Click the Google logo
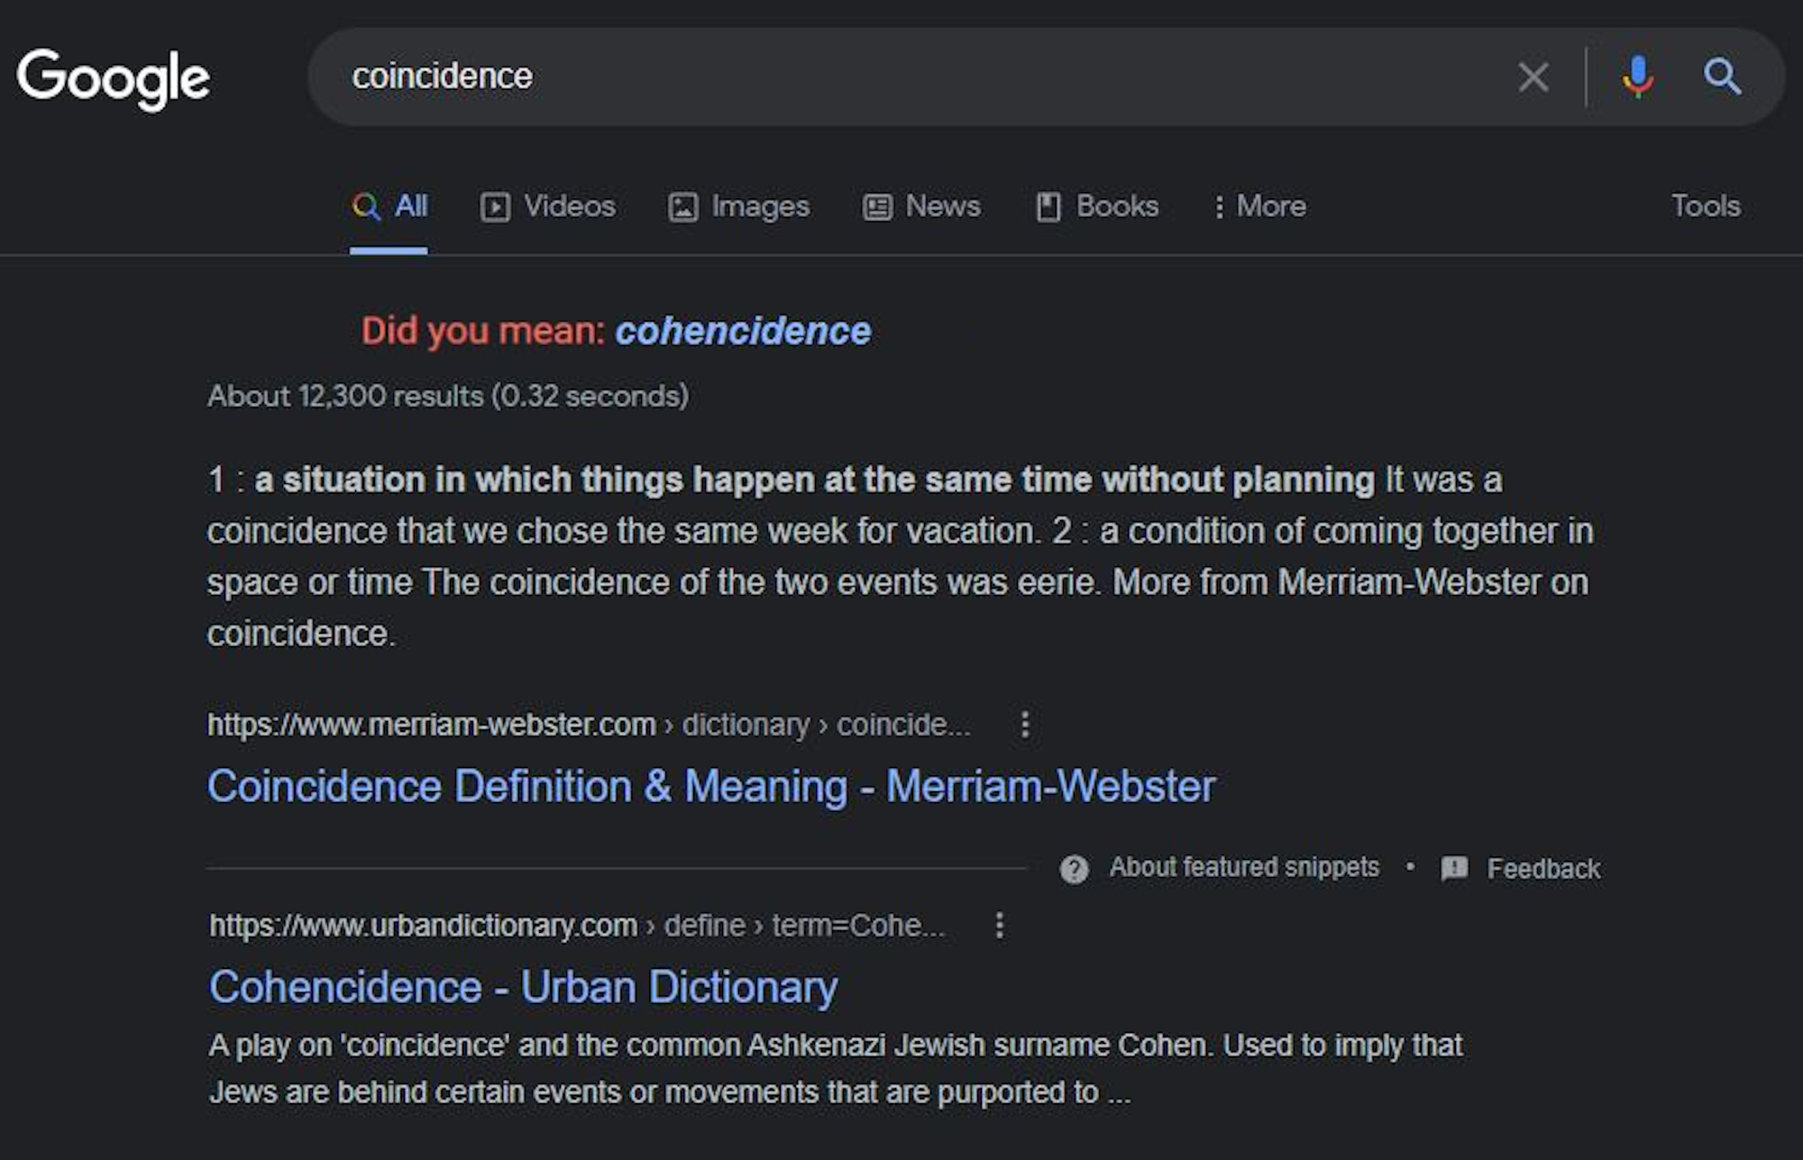The width and height of the screenshot is (1803, 1160). tap(113, 78)
